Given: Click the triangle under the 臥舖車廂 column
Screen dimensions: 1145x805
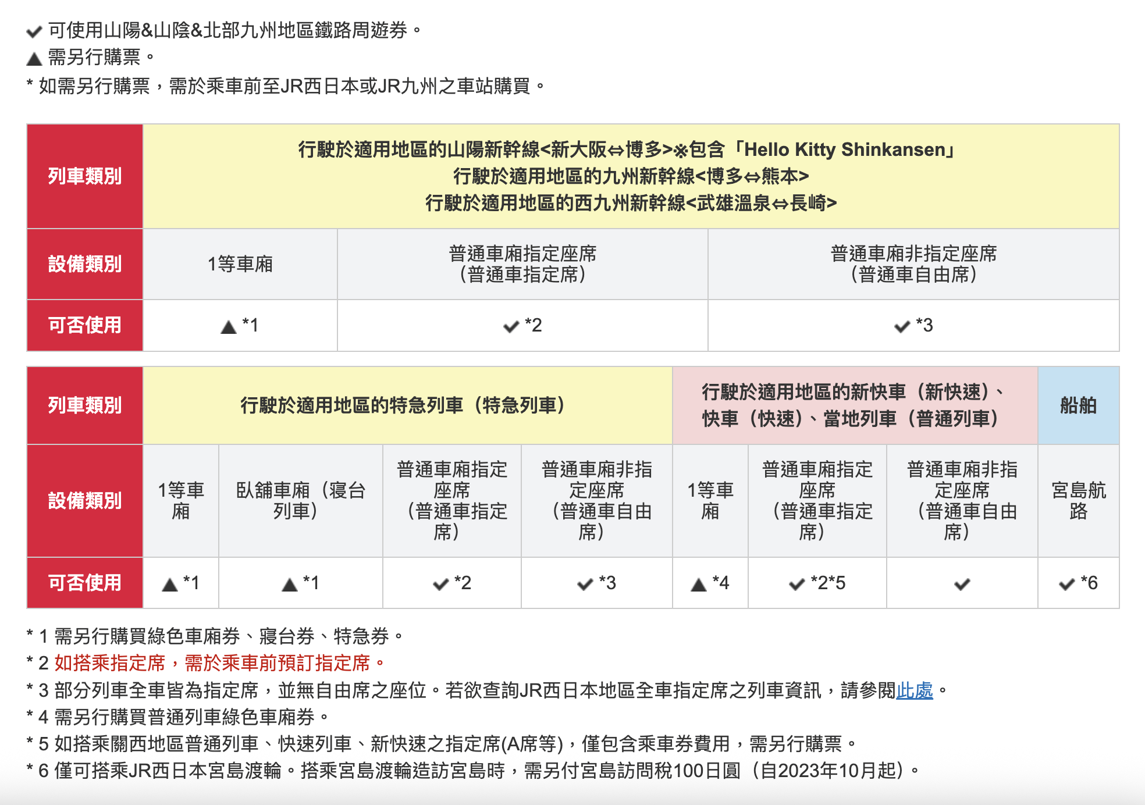Looking at the screenshot, I should 289,585.
